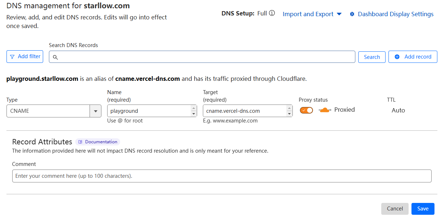This screenshot has height=218, width=446.
Task: Click the Search button
Action: tap(372, 57)
